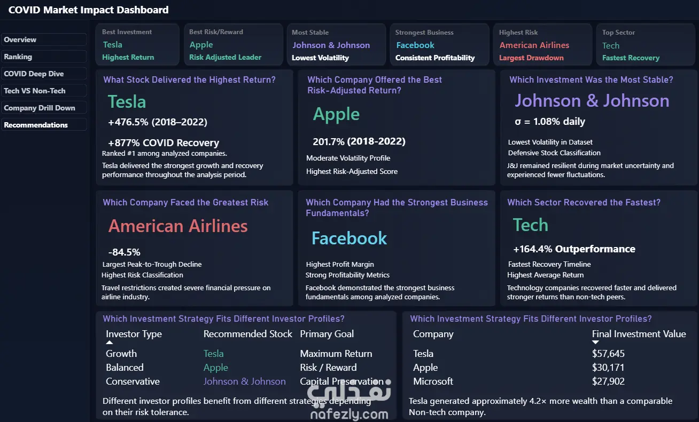The width and height of the screenshot is (699, 422).
Task: Switch to COVID Deep Dive page
Action: pyautogui.click(x=44, y=74)
